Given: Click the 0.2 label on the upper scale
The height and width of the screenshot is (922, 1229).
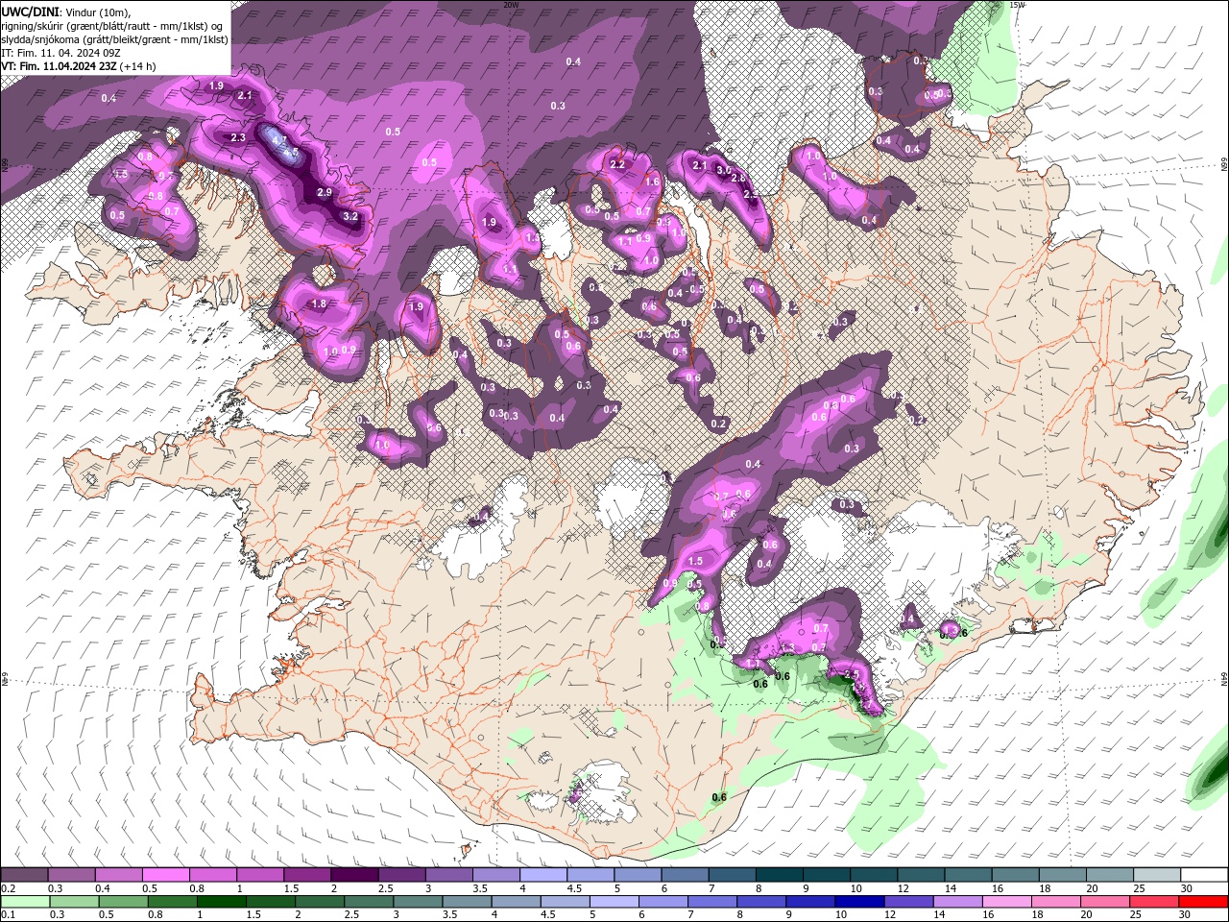Looking at the screenshot, I should tap(8, 888).
